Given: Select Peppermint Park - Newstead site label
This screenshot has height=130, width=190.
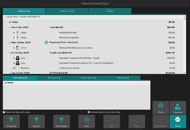Looking at the screenshot, I should 64,42.
